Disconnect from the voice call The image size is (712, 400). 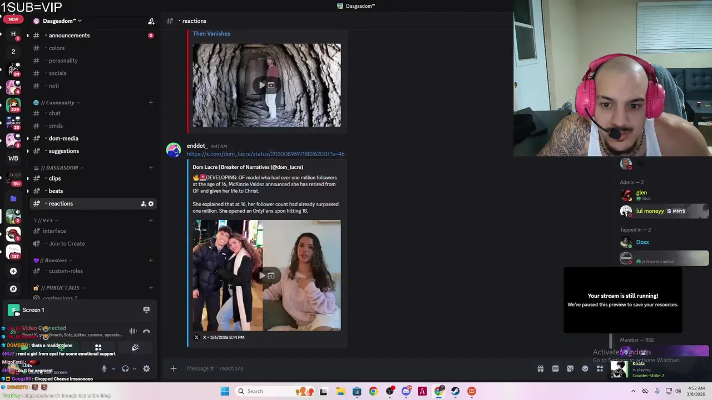click(x=146, y=332)
